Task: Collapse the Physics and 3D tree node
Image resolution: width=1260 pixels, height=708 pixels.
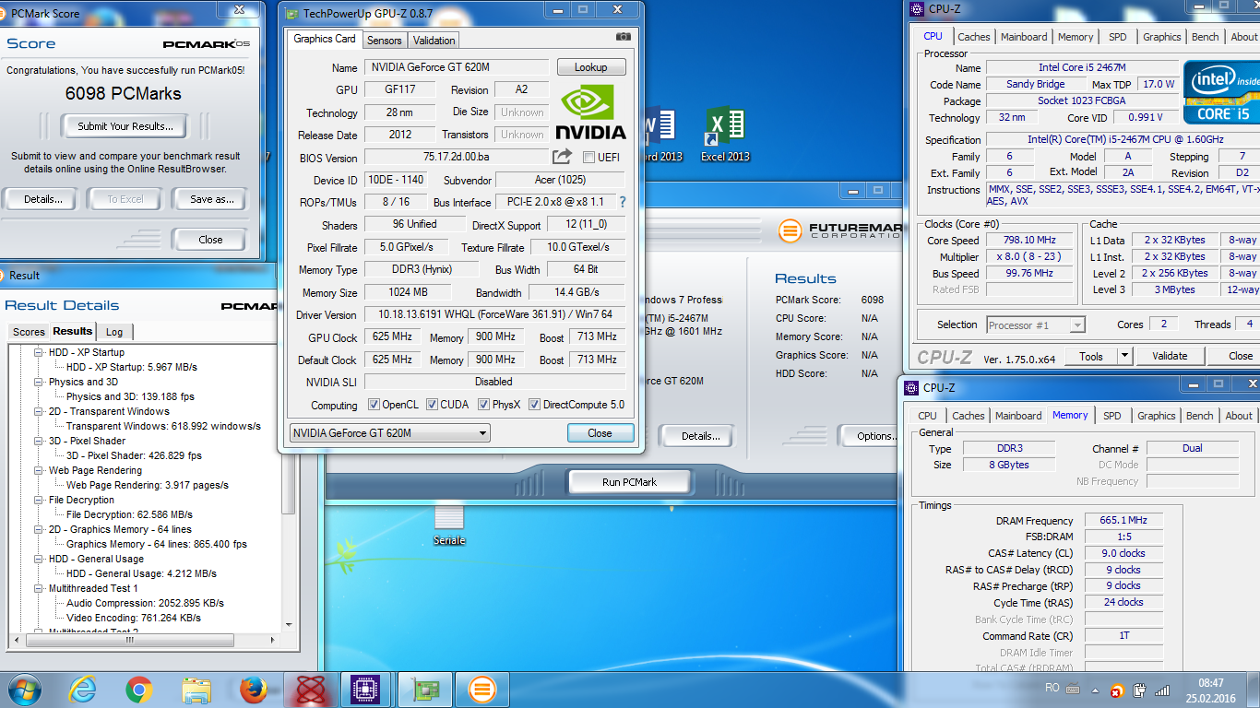Action: tap(39, 382)
